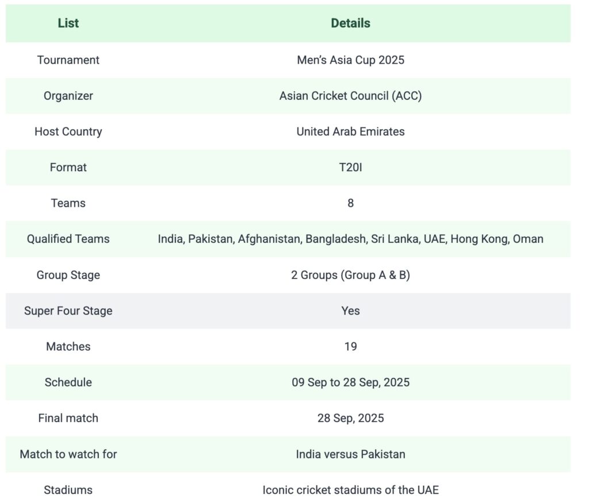The image size is (589, 503).
Task: Select the "Stadiums" row label
Action: (68, 490)
